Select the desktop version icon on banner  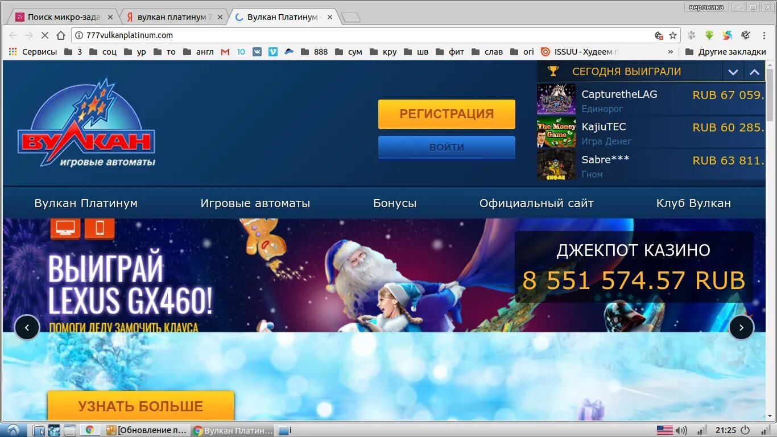[65, 228]
